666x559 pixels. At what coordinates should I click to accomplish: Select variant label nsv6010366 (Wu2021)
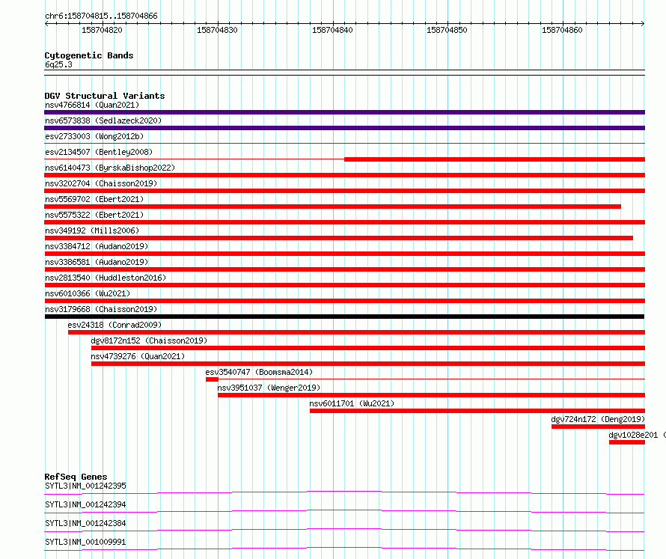coord(88,293)
